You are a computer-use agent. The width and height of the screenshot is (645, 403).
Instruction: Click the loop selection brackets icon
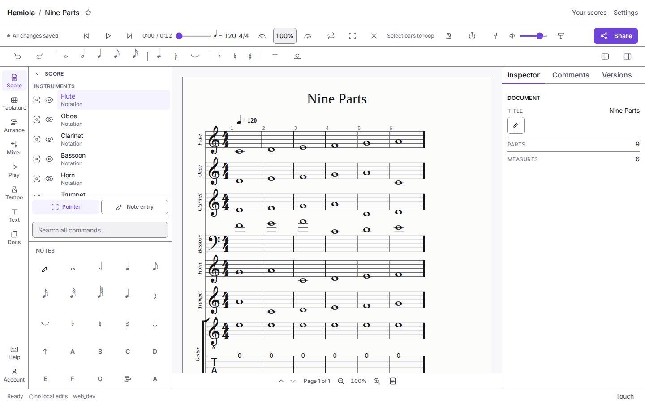353,36
